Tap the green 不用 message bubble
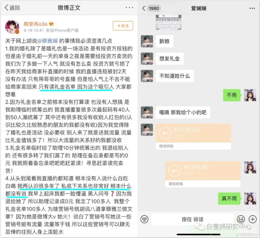 [232, 95]
